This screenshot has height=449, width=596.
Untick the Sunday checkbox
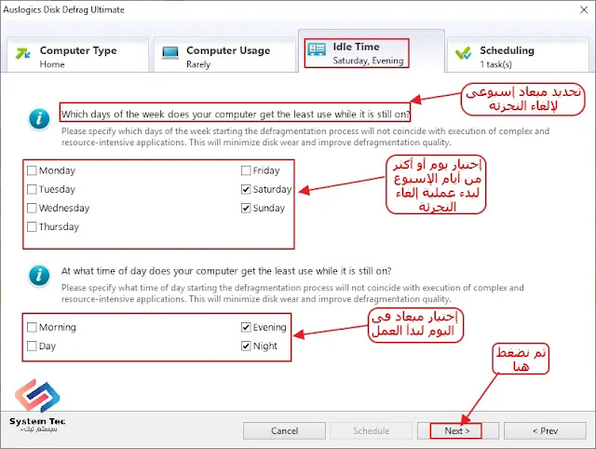(x=246, y=208)
